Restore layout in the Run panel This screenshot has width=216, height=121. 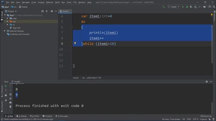6,95
